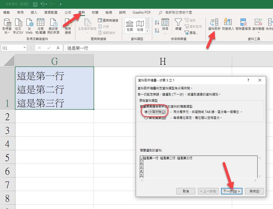The width and height of the screenshot is (273, 209).
Task: Click the 移除重複項 icon
Action: point(243,25)
